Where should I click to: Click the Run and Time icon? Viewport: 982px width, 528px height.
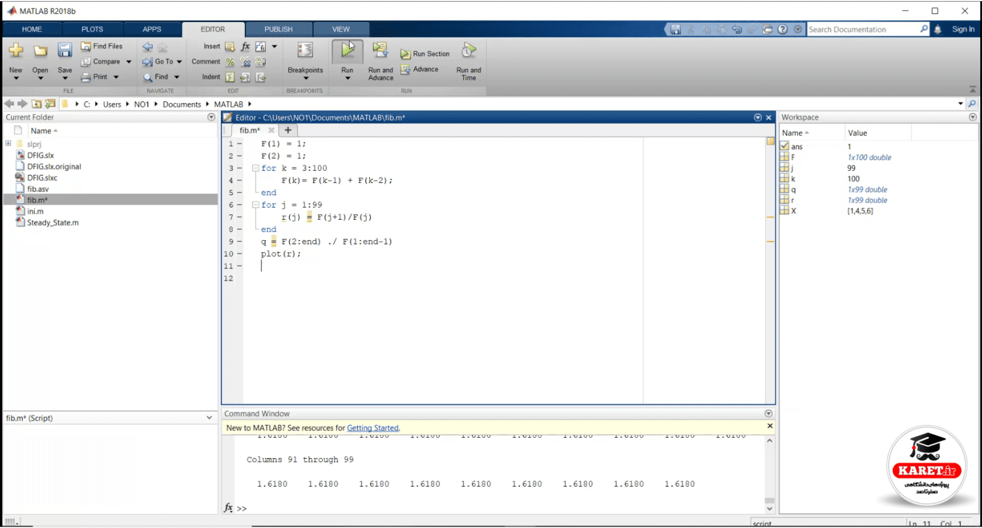469,50
